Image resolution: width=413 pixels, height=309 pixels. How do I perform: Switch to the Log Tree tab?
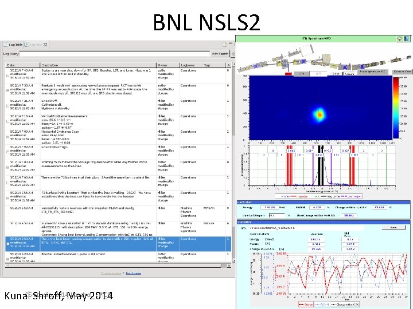(36, 45)
